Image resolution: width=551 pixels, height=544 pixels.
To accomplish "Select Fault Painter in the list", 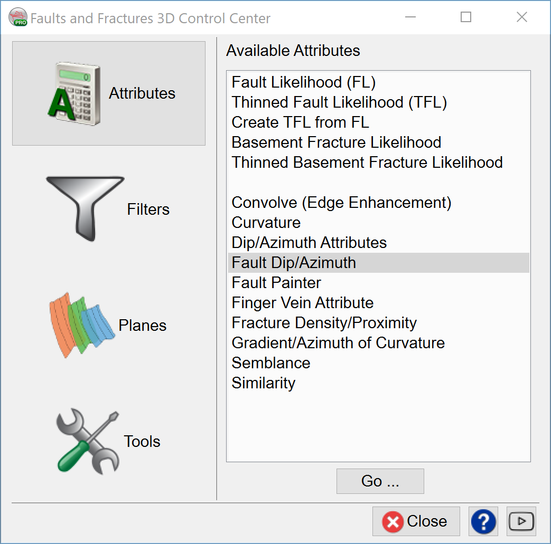I will click(276, 283).
